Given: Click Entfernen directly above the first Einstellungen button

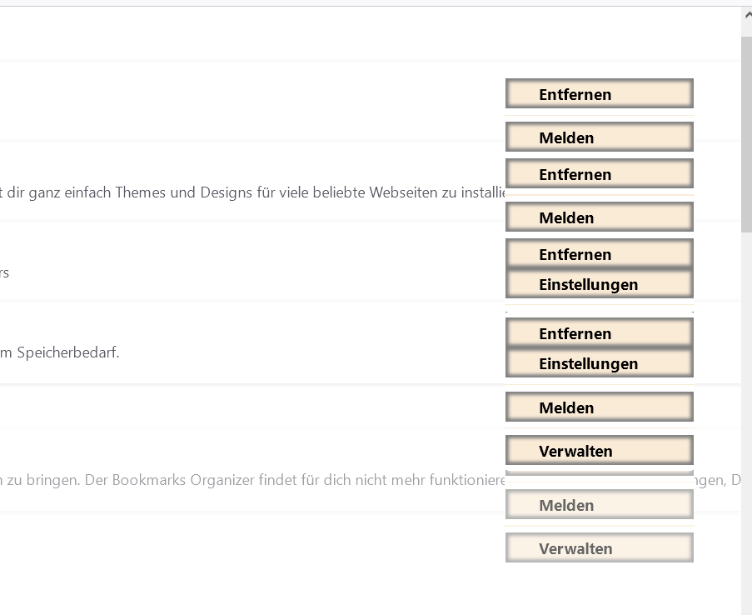Looking at the screenshot, I should (599, 254).
